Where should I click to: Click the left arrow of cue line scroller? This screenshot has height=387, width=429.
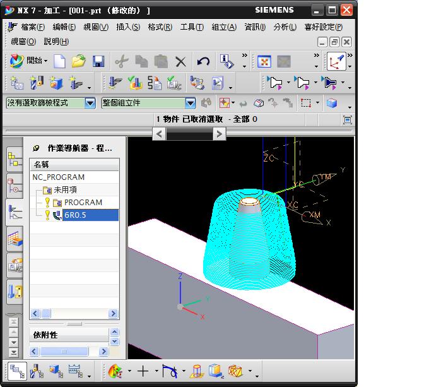coord(159,134)
